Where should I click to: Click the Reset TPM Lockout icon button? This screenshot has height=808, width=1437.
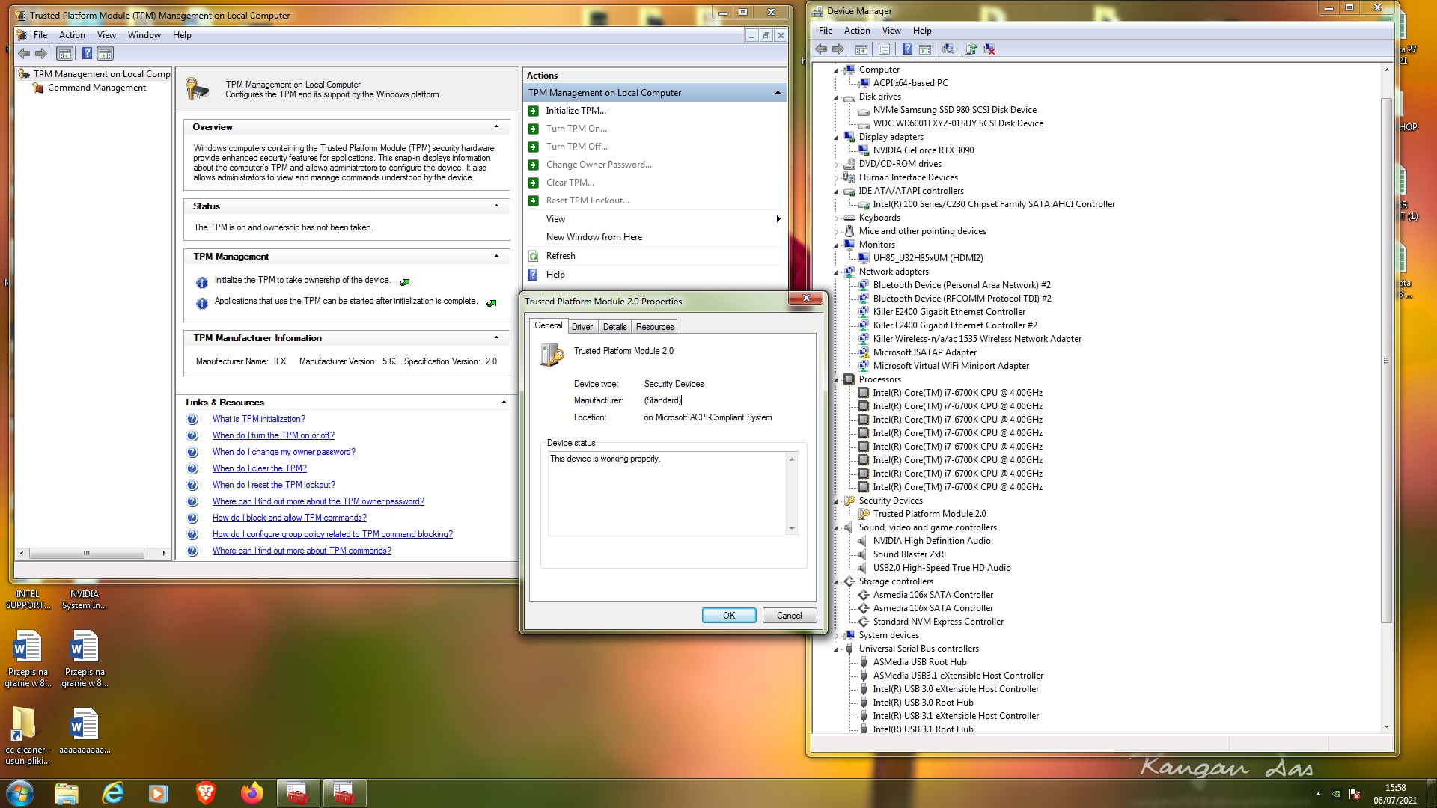pyautogui.click(x=534, y=201)
